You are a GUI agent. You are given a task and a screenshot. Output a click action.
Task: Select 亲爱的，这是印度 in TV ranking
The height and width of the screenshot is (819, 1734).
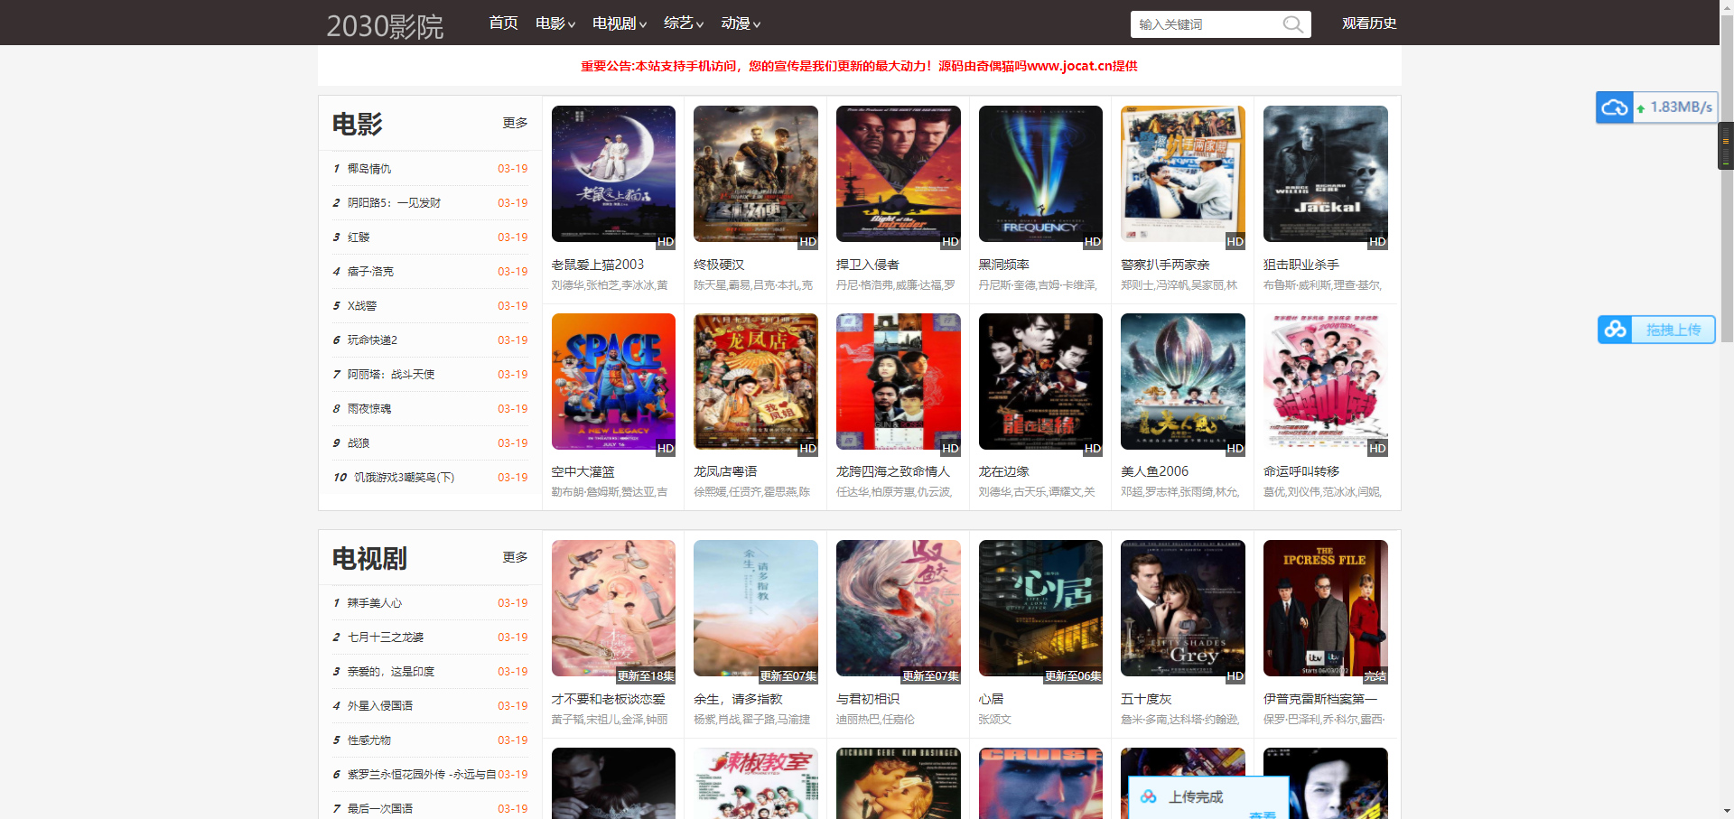[391, 672]
